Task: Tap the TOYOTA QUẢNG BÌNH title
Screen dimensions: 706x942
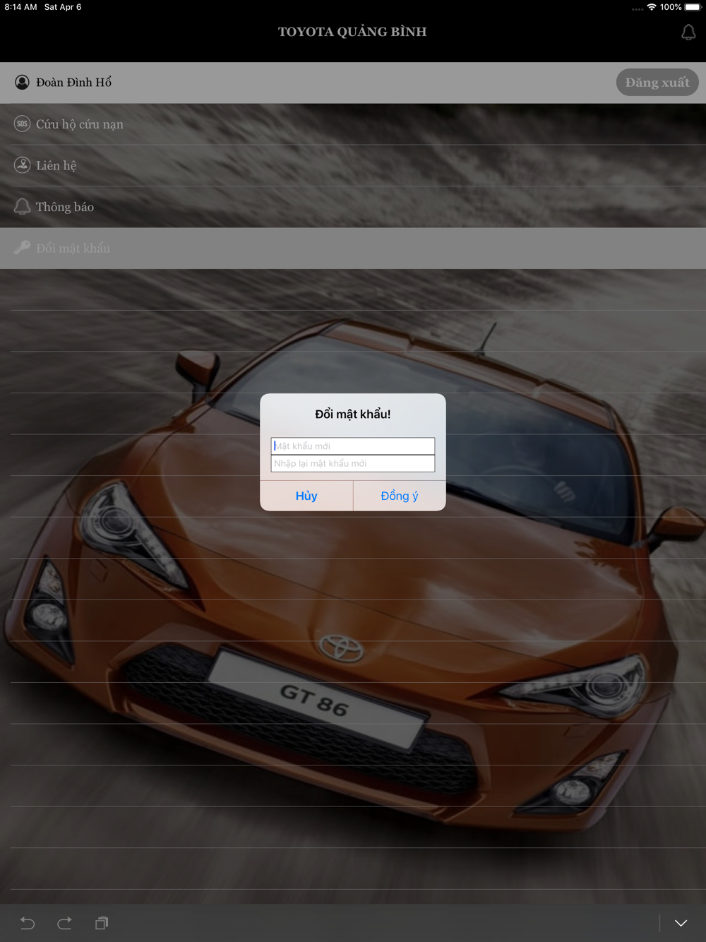Action: pos(352,32)
